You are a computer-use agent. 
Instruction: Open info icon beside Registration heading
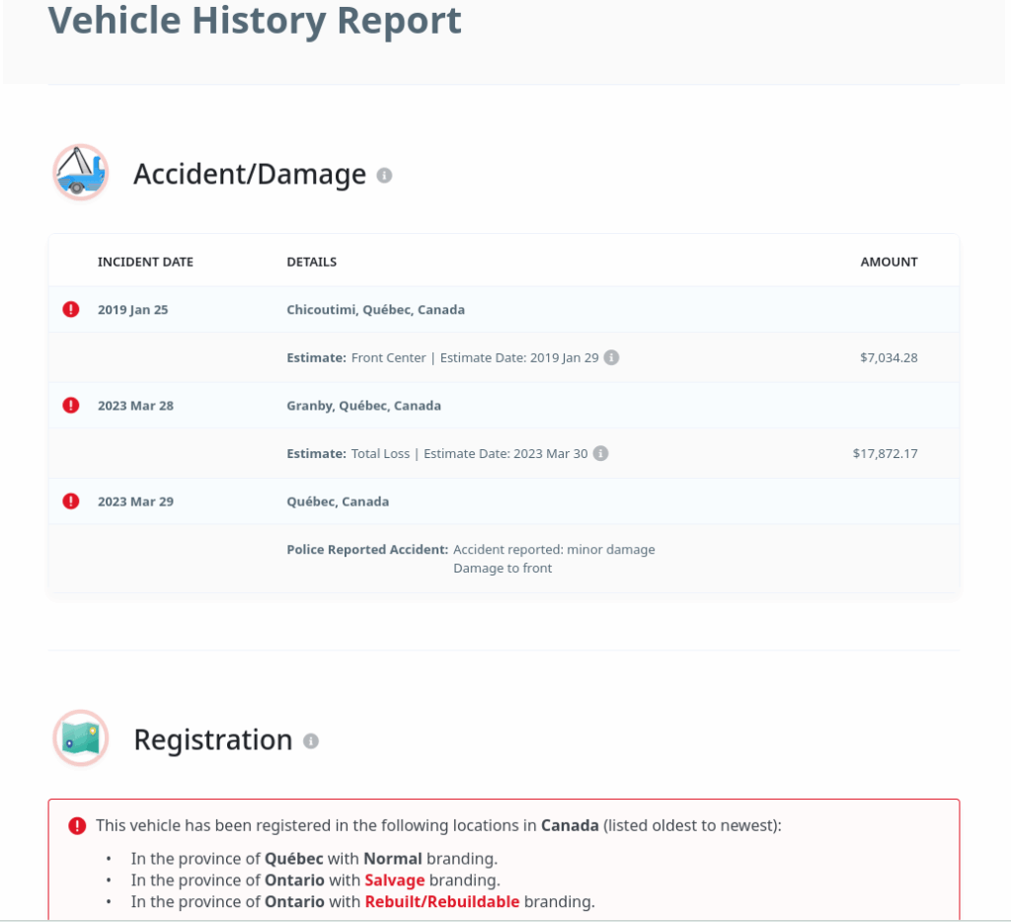point(311,740)
